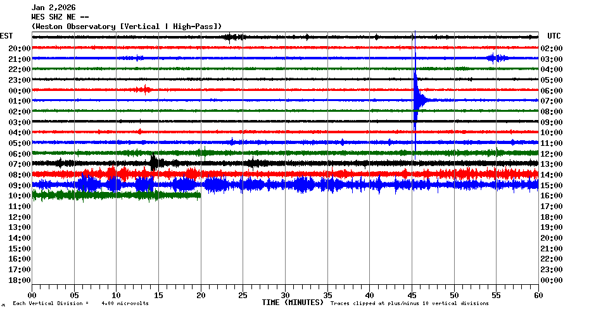Screen dimensions: 589x312
Task: Select the 18:00 EST row label
Action: tap(20, 280)
